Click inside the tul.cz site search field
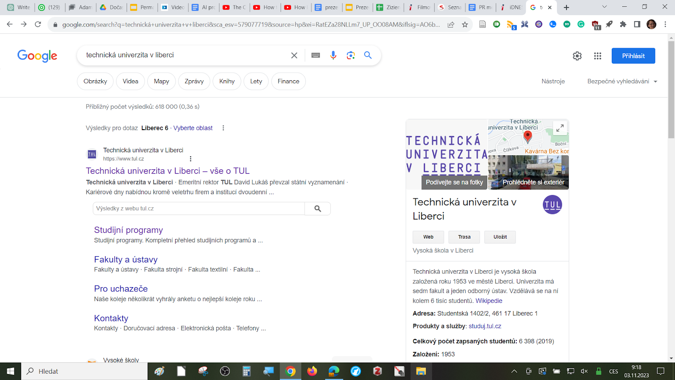The width and height of the screenshot is (675, 380). click(x=199, y=209)
